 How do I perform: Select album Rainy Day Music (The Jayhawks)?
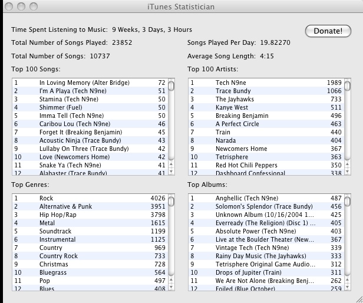tap(266, 256)
